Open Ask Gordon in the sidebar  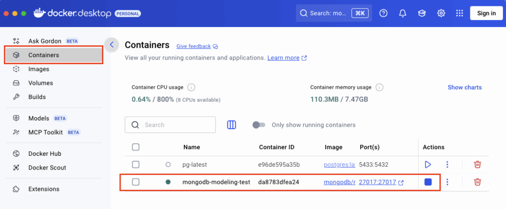53,41
